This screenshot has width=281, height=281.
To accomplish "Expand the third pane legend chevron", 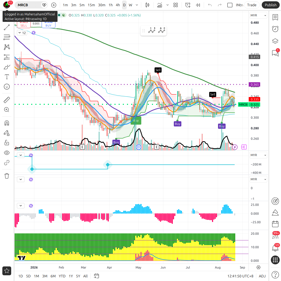I will click(x=21, y=179).
